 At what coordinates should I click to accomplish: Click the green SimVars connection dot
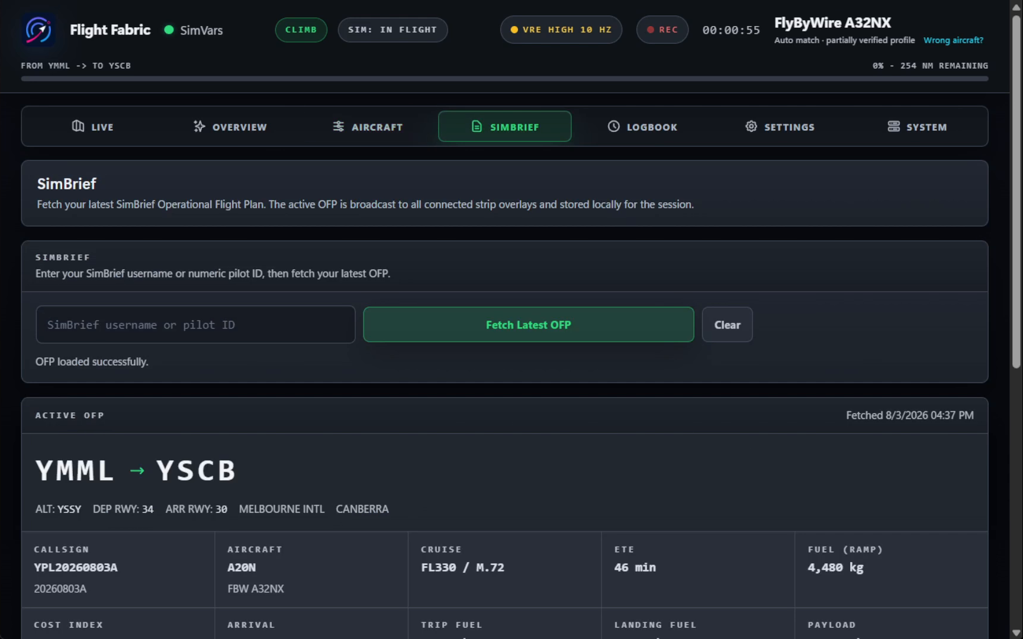click(x=169, y=30)
